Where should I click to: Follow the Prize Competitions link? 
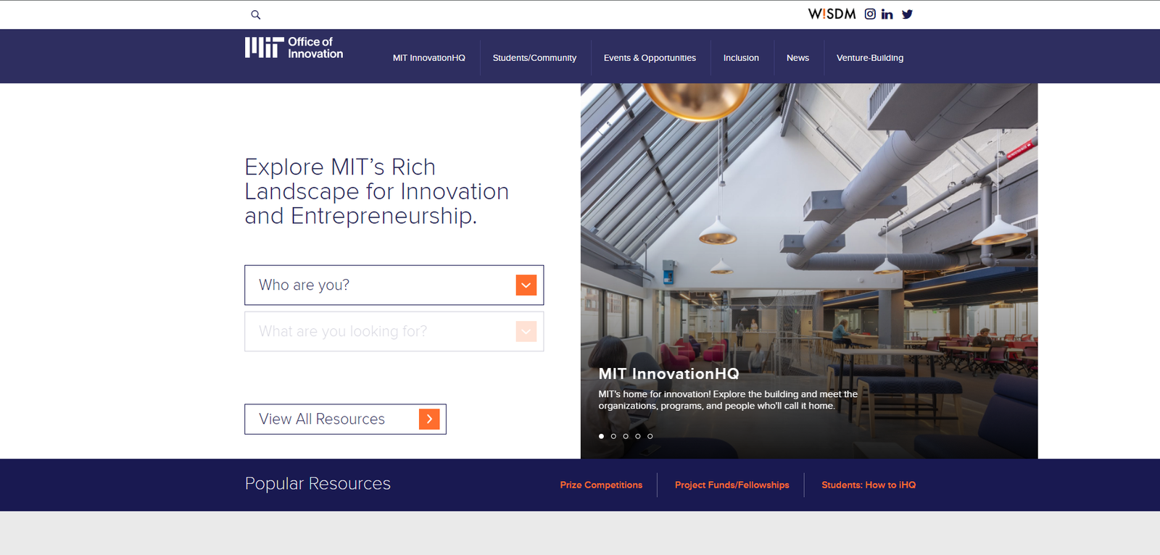tap(601, 485)
